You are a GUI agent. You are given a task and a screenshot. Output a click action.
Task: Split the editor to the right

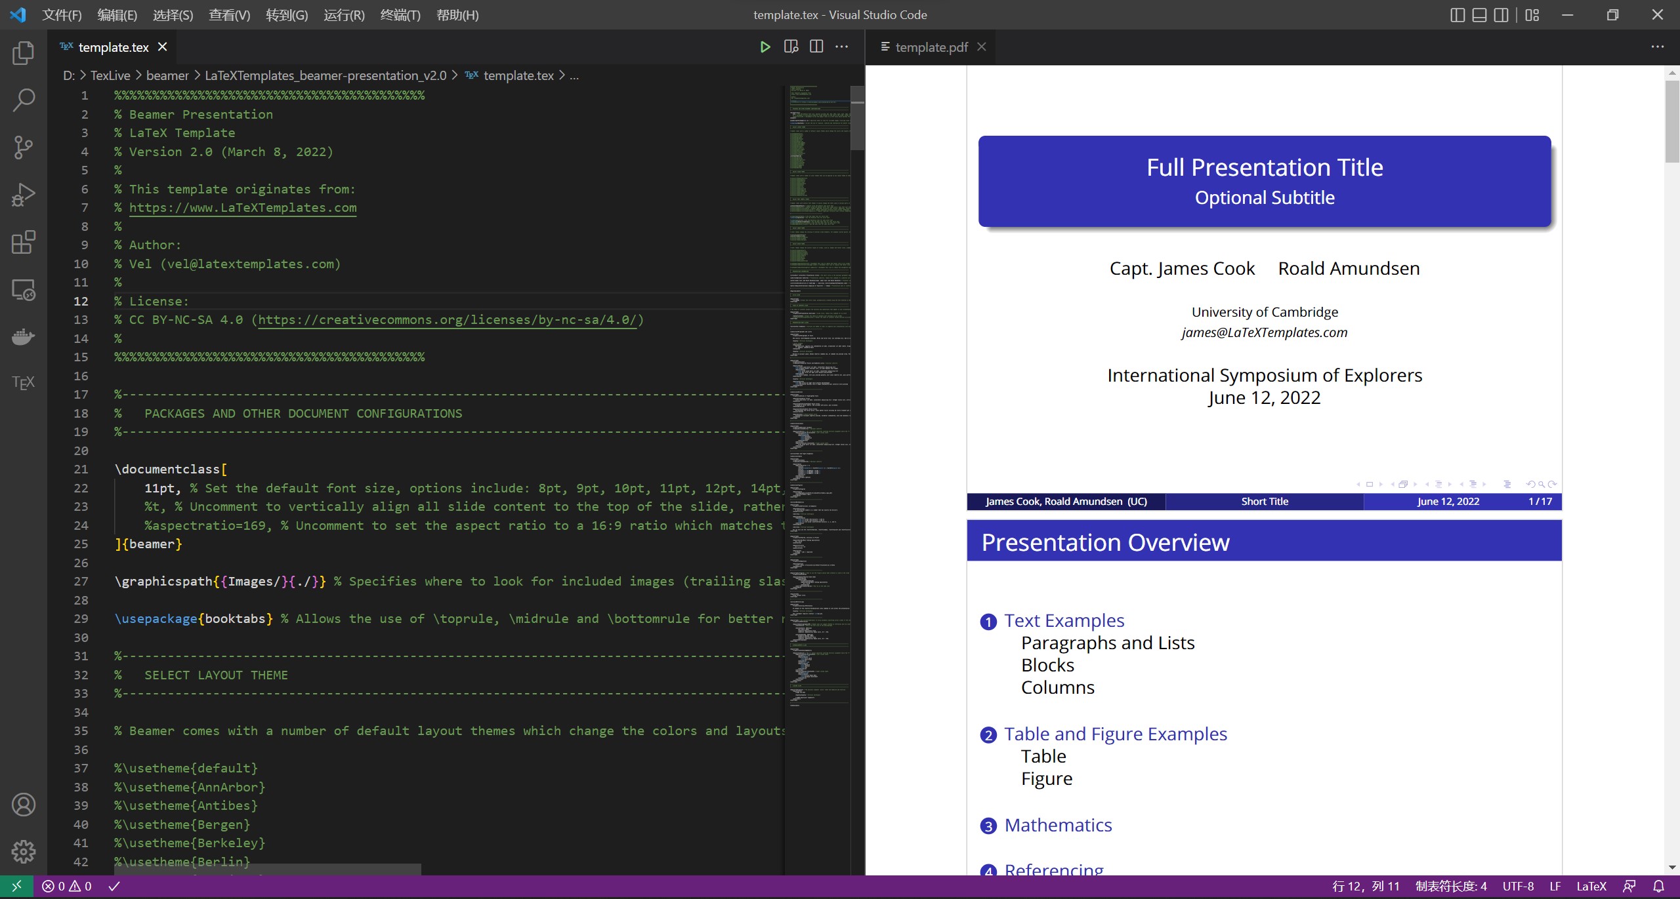pyautogui.click(x=816, y=47)
